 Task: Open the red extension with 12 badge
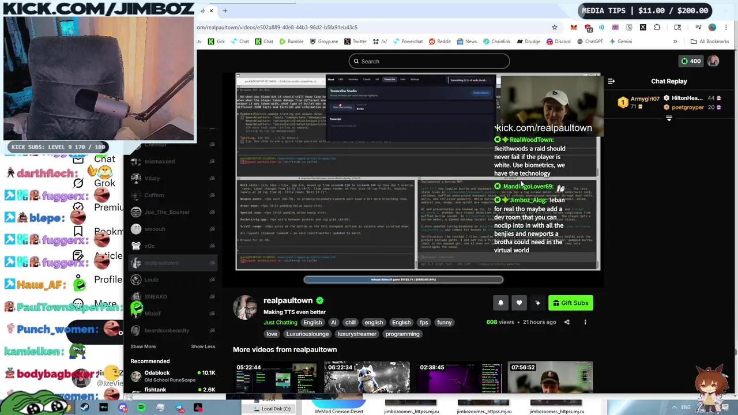click(588, 27)
